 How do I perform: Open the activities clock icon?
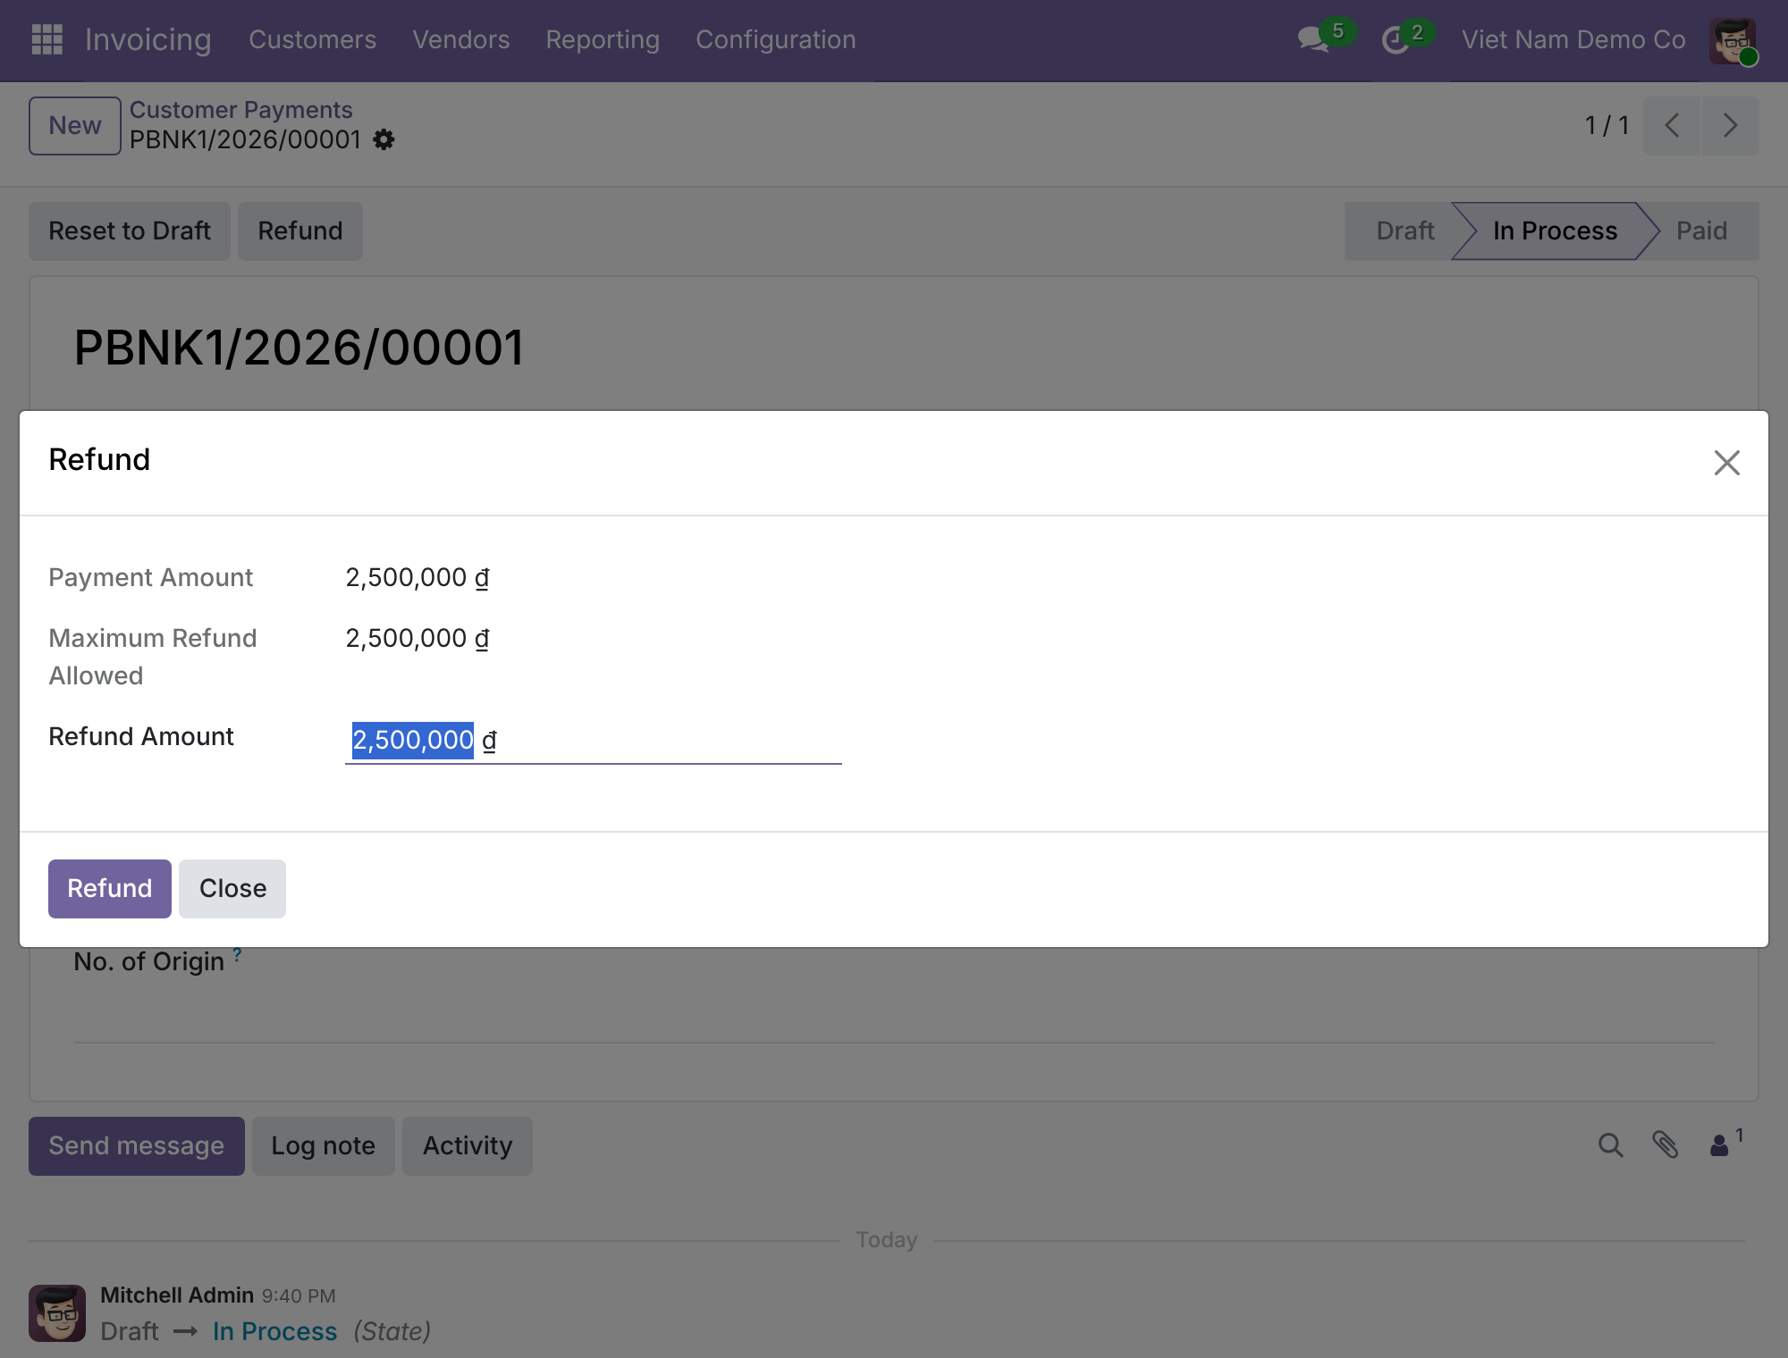coord(1396,39)
